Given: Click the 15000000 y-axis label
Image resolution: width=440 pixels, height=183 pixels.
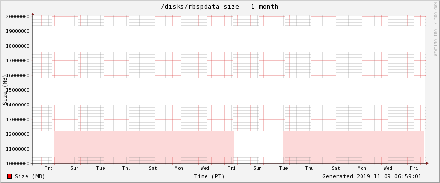Looking at the screenshot, I should click(18, 90).
